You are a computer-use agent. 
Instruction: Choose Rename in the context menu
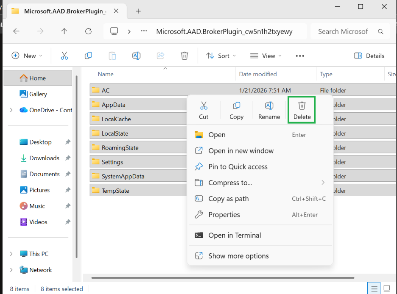tap(269, 111)
